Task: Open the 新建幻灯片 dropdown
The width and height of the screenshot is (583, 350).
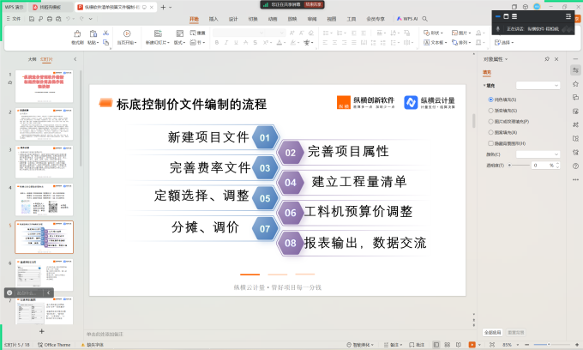Action: point(157,42)
